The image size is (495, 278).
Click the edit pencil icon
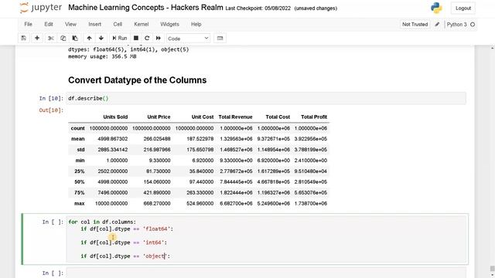(437, 24)
